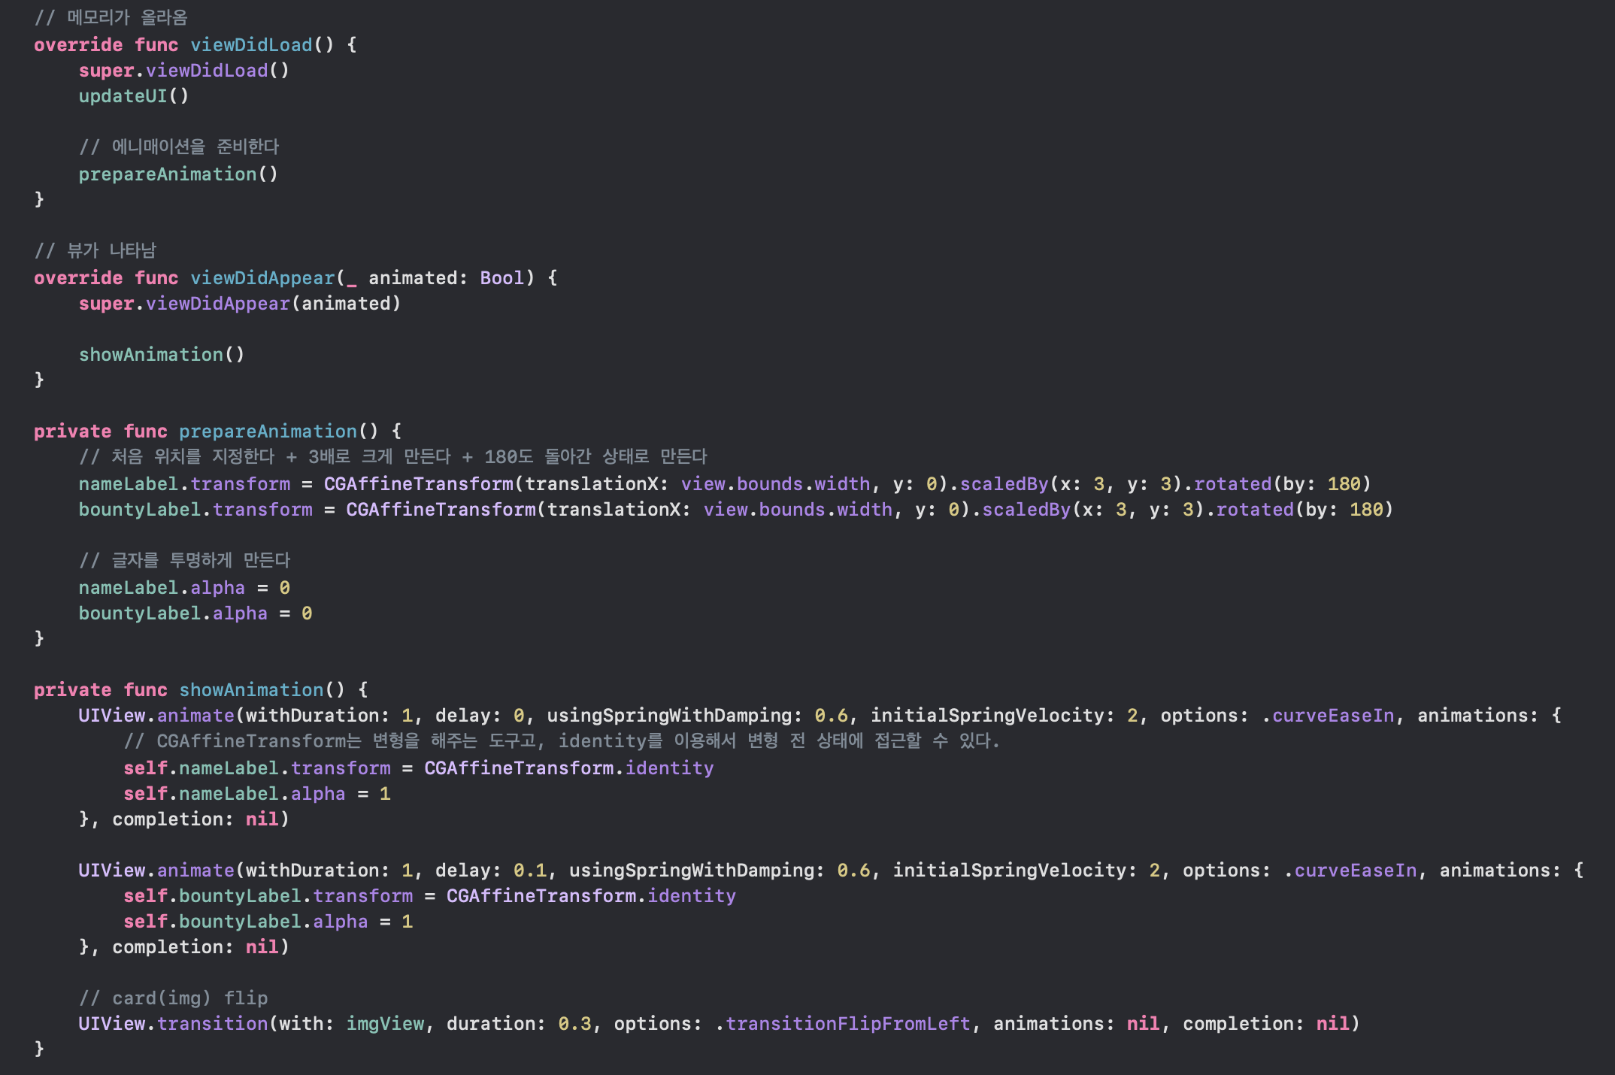Click UIView.transition method name

point(212,1024)
